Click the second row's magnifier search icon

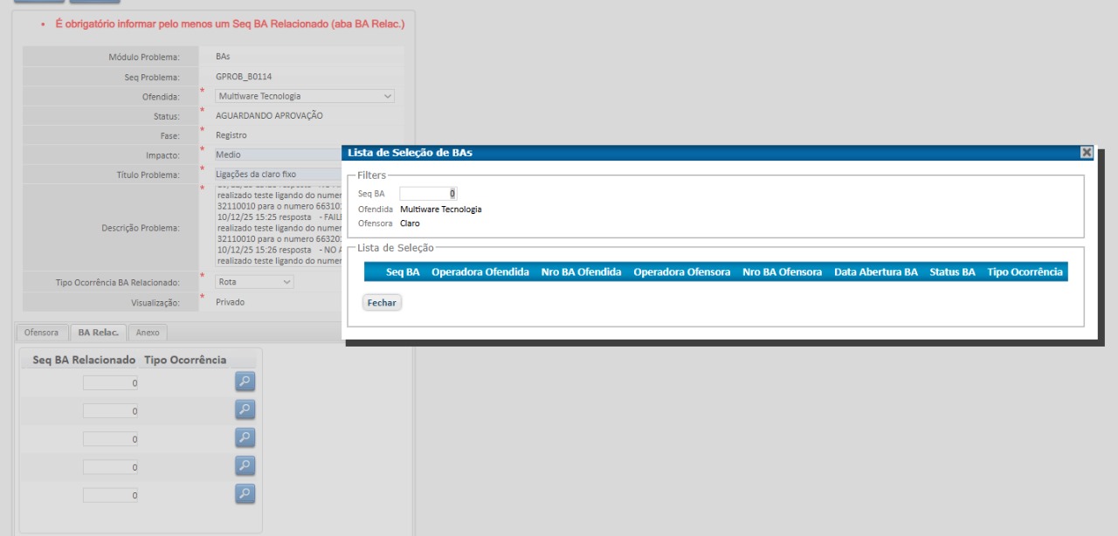tap(245, 409)
